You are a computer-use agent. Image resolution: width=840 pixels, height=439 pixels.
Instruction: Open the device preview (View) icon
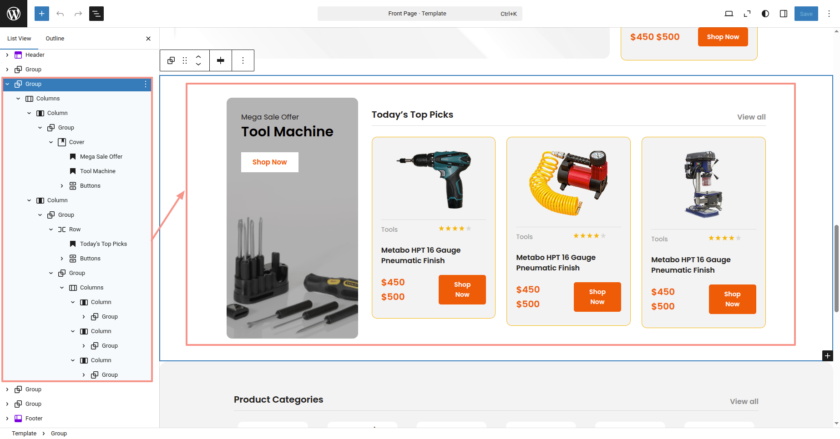tap(729, 14)
